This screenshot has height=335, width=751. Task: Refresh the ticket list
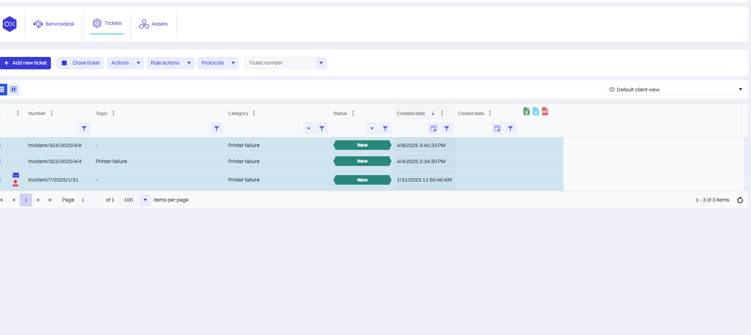[x=740, y=200]
